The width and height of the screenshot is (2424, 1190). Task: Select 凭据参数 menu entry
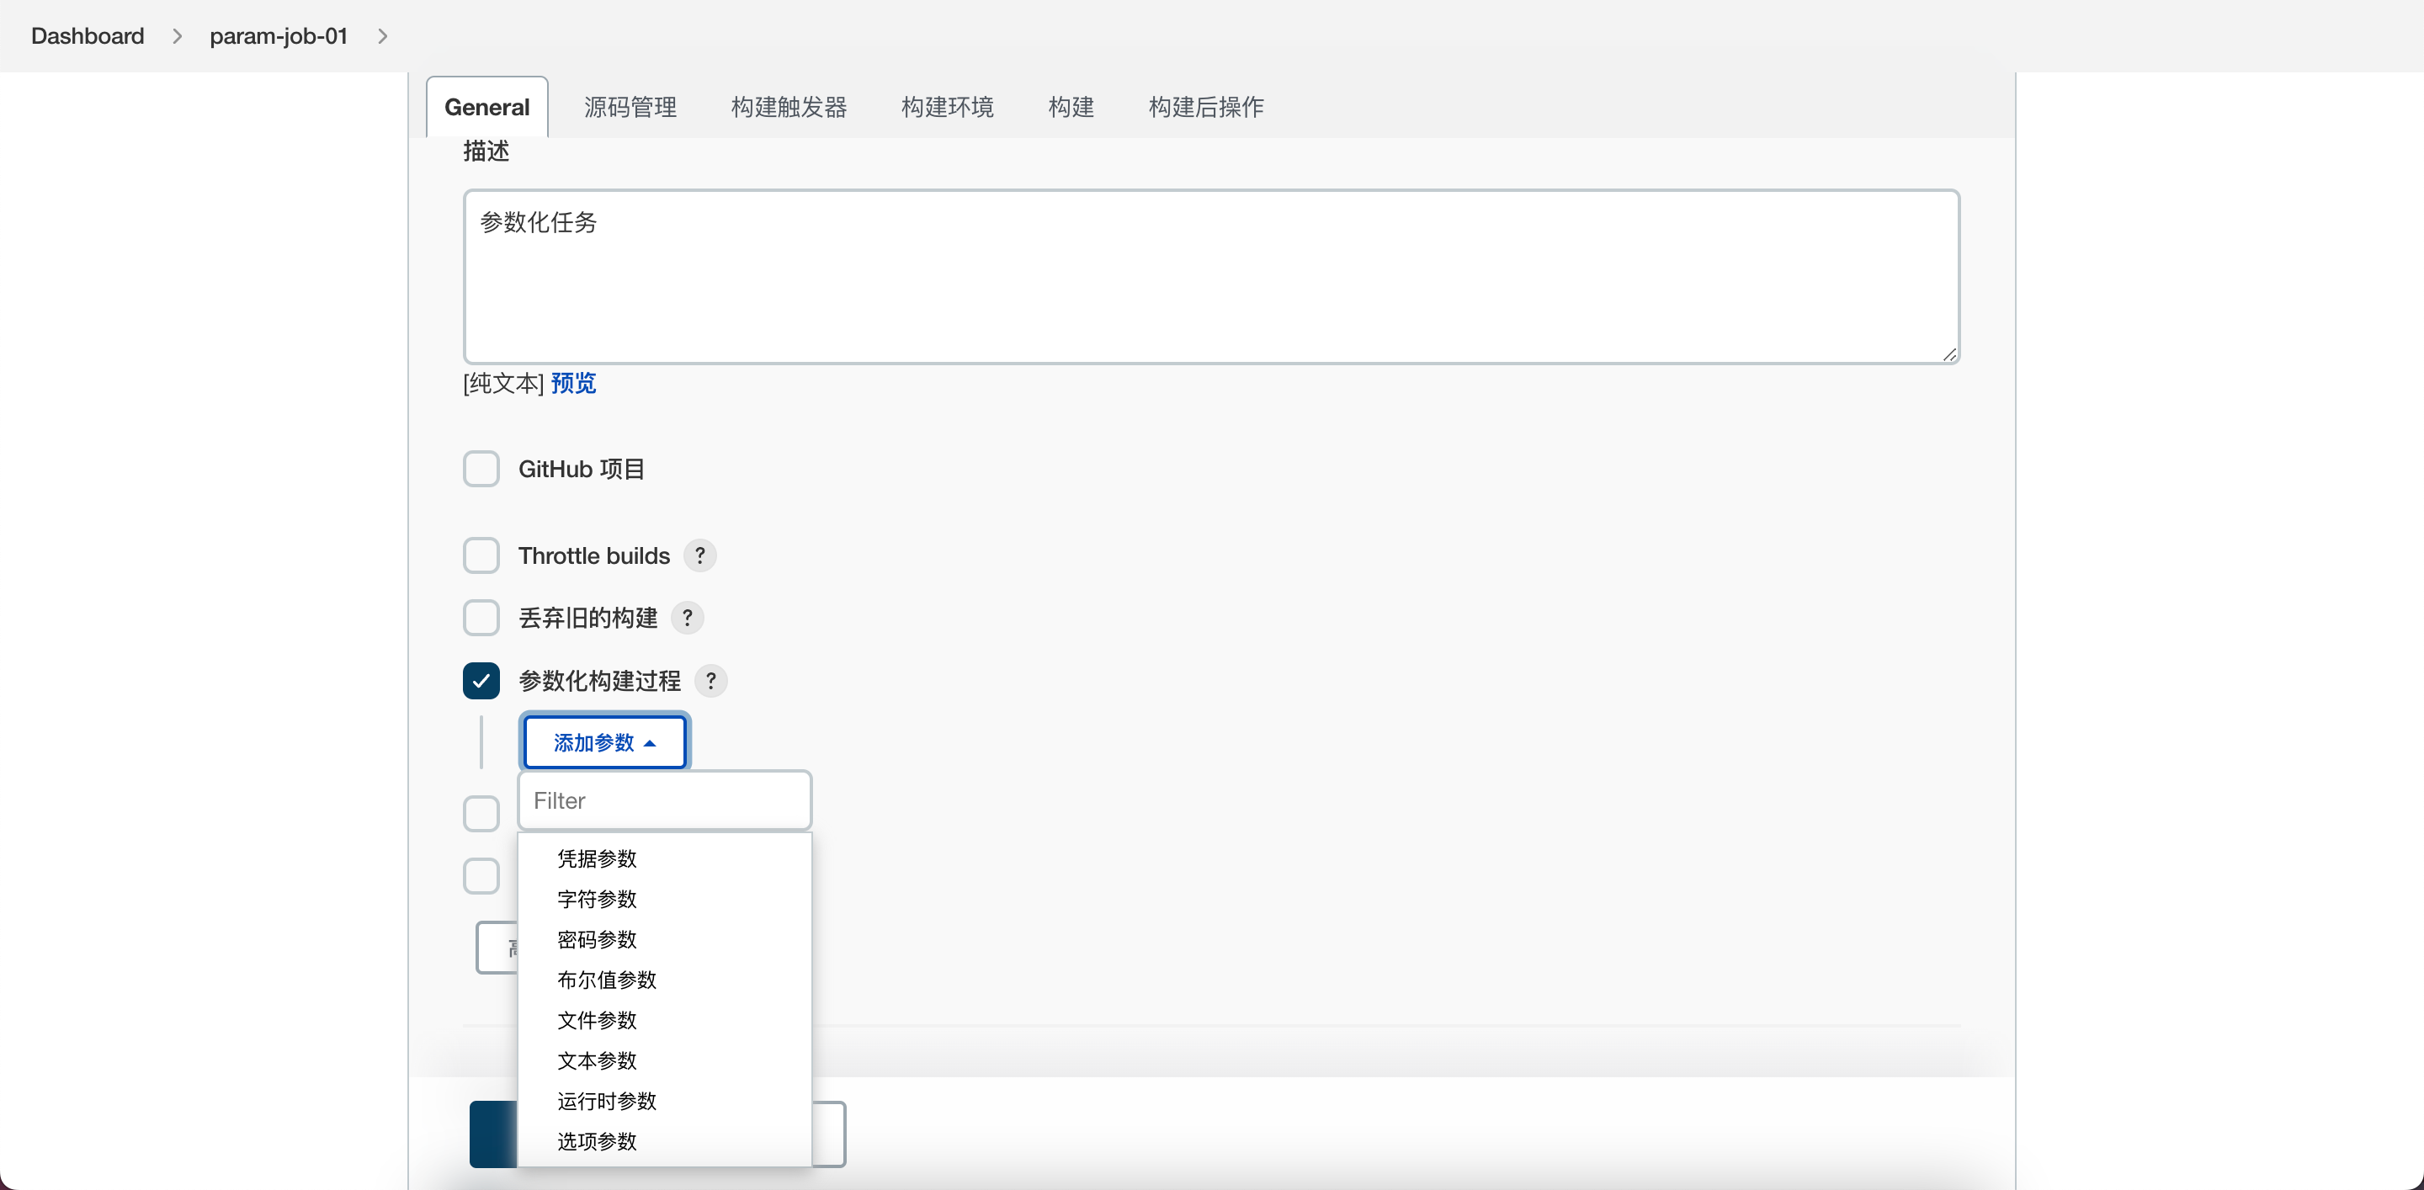597,859
